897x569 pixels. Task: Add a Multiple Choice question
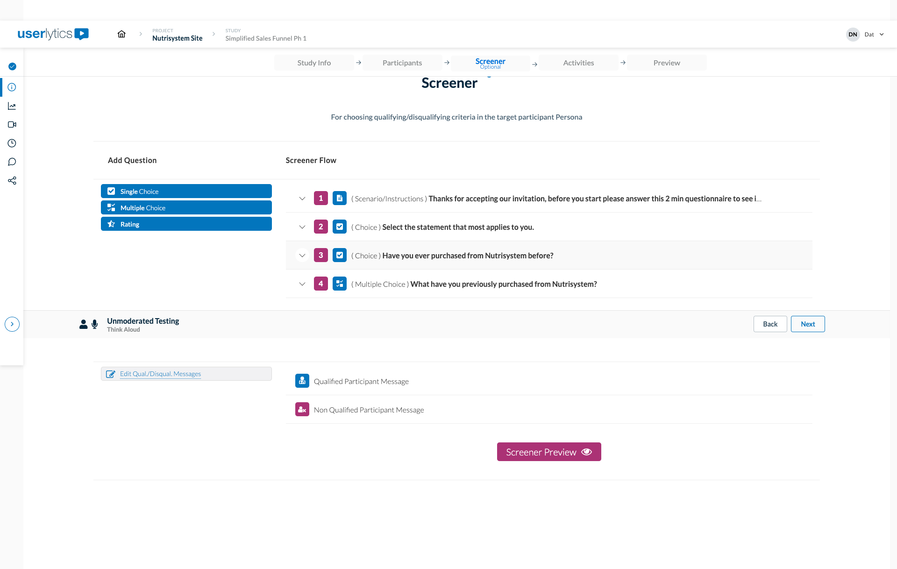pos(186,207)
